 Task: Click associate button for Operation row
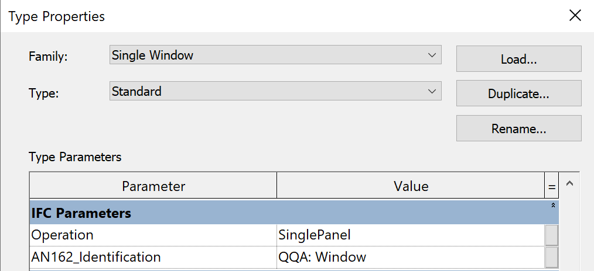click(552, 235)
